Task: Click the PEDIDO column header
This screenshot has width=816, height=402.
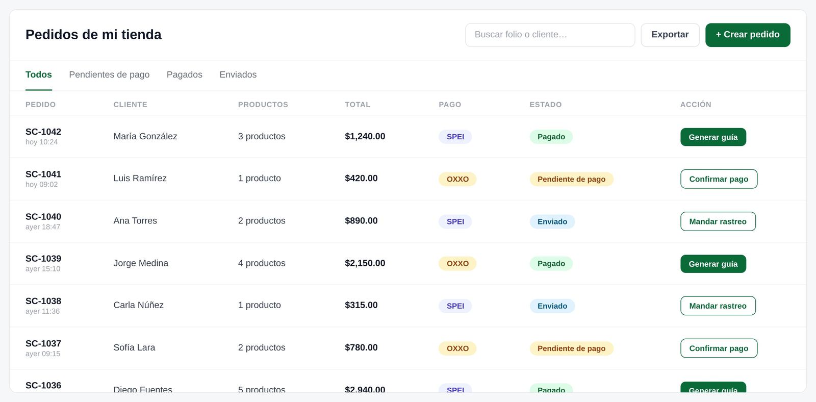Action: tap(40, 105)
